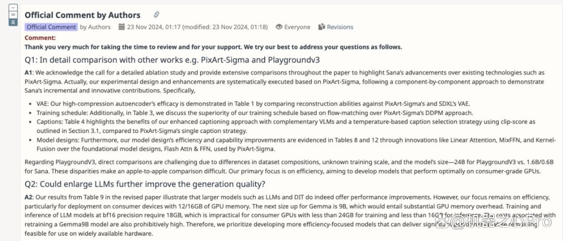Open the Revisions link
Screen dimensions: 563x241
point(340,27)
